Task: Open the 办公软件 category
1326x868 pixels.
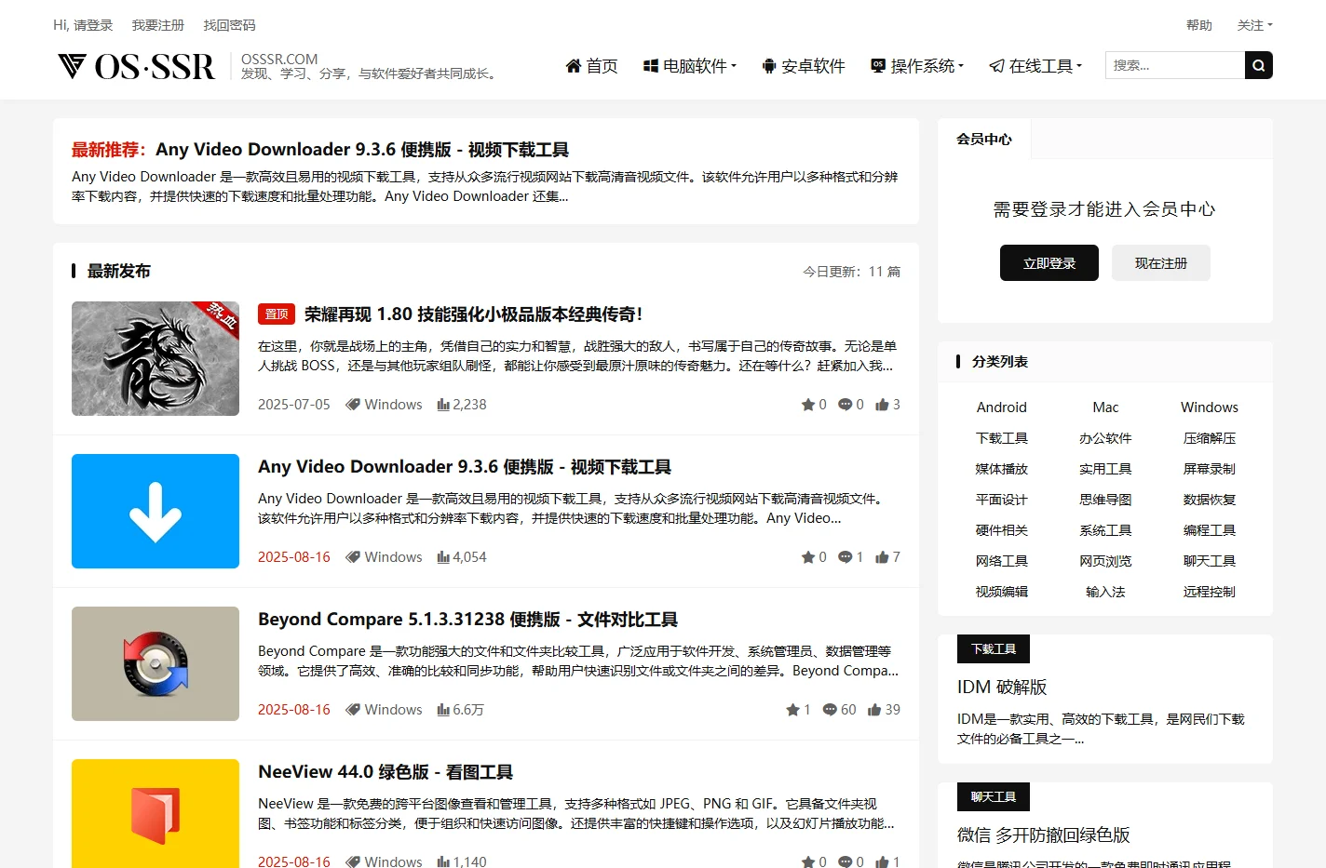Action: pos(1105,438)
